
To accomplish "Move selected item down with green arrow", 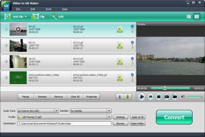I will [x=128, y=97].
